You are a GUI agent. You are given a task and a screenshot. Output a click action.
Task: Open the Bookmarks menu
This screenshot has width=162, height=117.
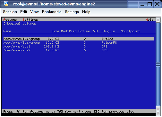click(x=52, y=12)
